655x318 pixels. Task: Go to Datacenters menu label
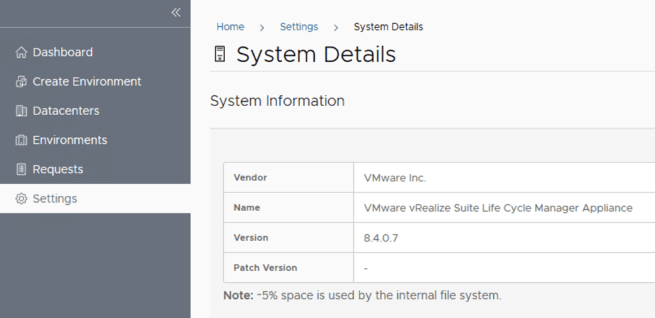tap(66, 111)
